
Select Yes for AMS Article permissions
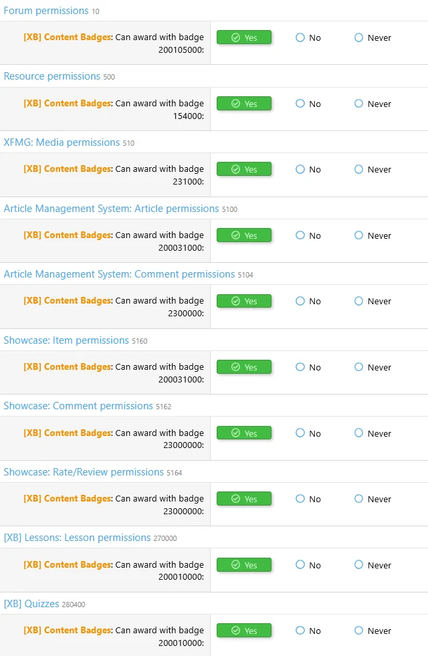244,235
